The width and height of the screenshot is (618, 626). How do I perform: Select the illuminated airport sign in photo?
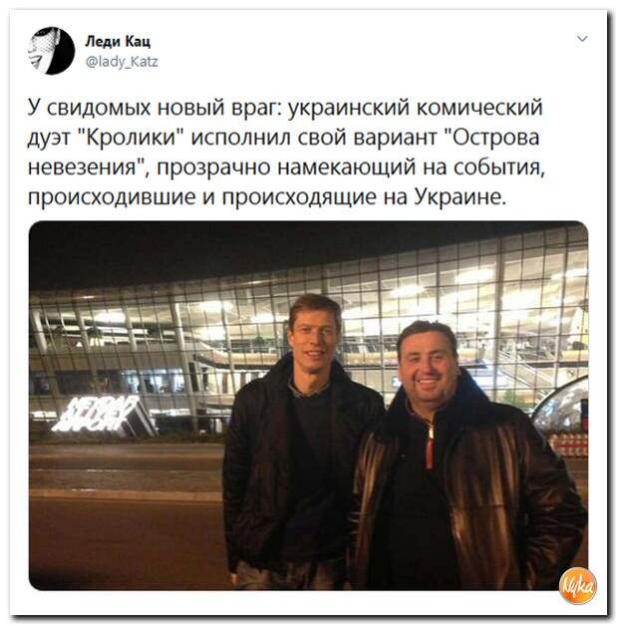click(99, 416)
